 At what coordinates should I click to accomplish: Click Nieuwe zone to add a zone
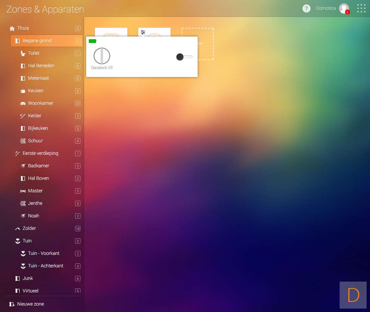click(30, 304)
